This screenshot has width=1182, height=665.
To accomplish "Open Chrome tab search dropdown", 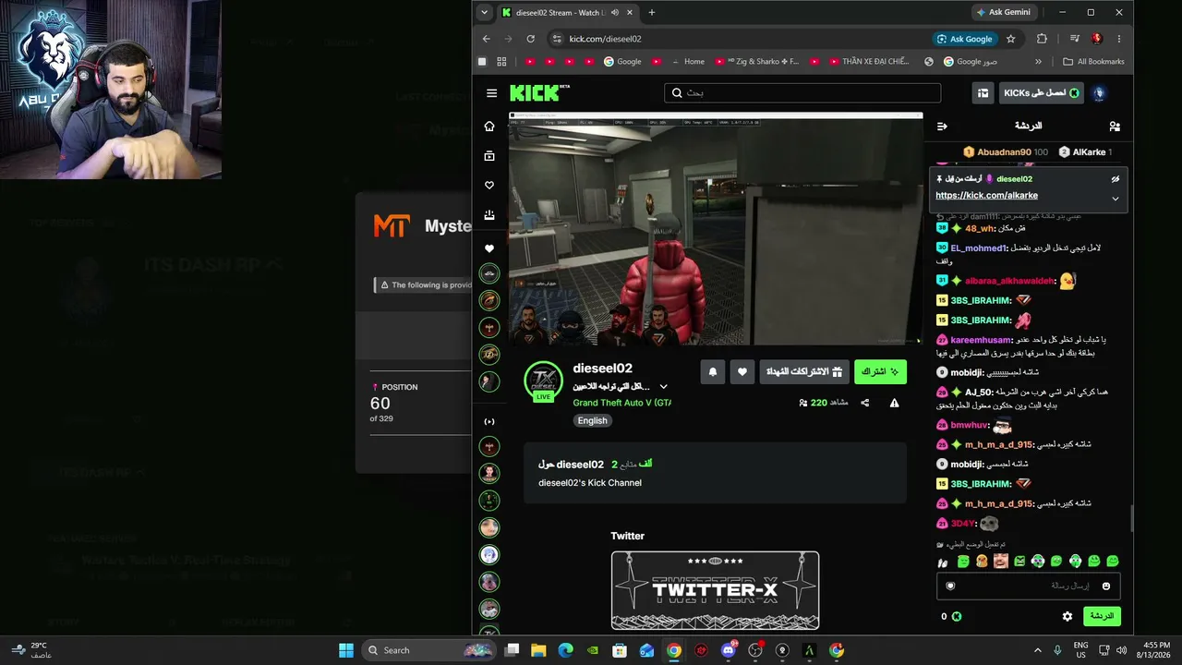I will (x=485, y=13).
